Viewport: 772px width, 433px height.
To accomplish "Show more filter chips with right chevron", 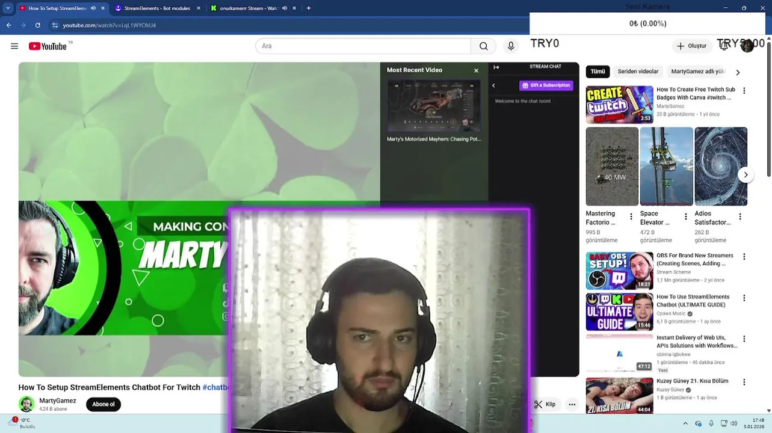I will pyautogui.click(x=738, y=72).
